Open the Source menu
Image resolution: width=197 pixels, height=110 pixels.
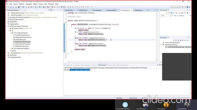point(15,4)
